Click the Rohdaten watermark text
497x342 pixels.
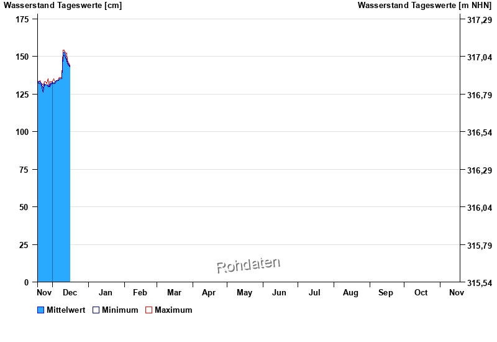coord(248,265)
